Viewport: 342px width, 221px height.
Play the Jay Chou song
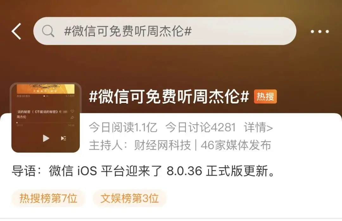pyautogui.click(x=46, y=138)
